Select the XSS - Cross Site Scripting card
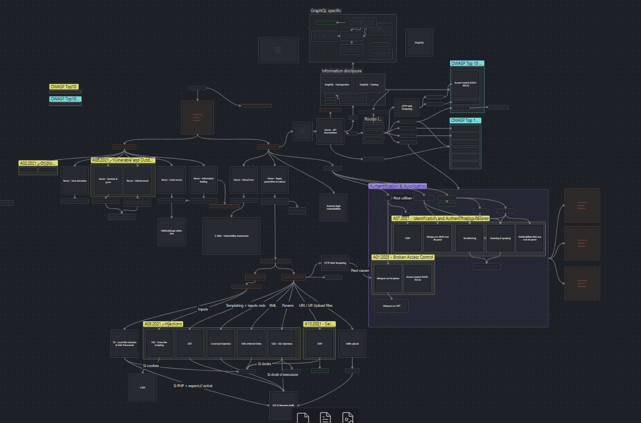The width and height of the screenshot is (641, 423). 158,343
